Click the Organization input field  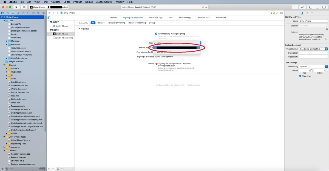click(313, 53)
